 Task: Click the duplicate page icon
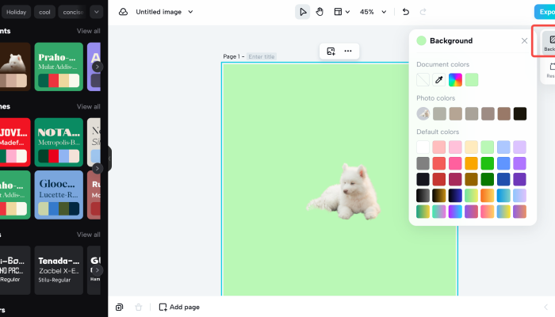pyautogui.click(x=119, y=307)
